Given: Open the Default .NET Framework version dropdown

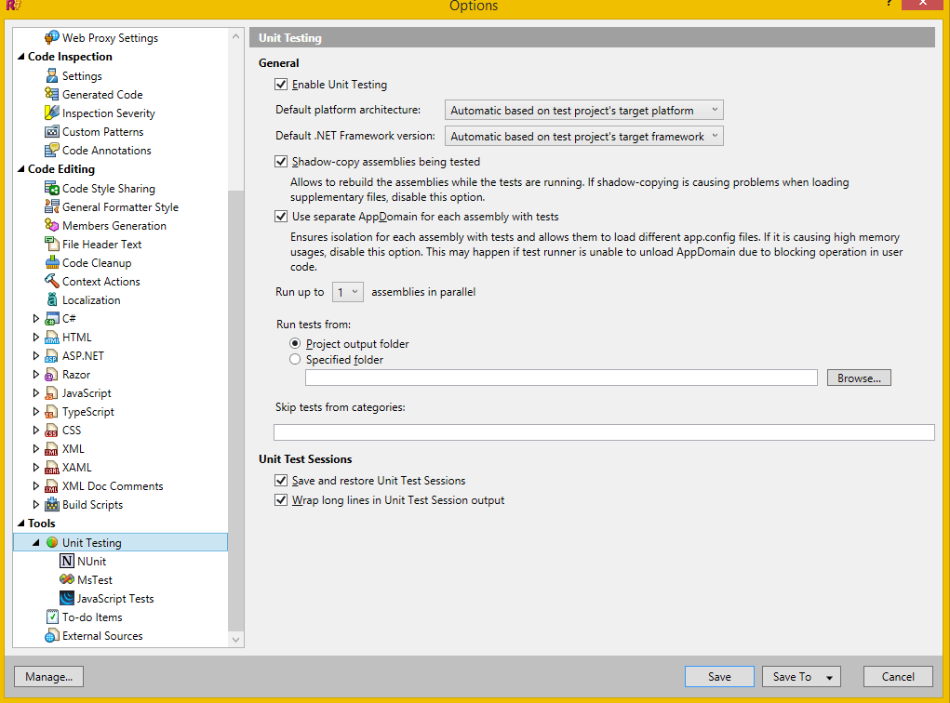Looking at the screenshot, I should point(583,137).
